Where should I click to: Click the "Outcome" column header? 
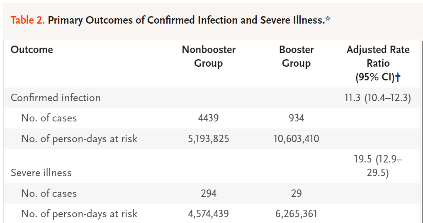[32, 50]
